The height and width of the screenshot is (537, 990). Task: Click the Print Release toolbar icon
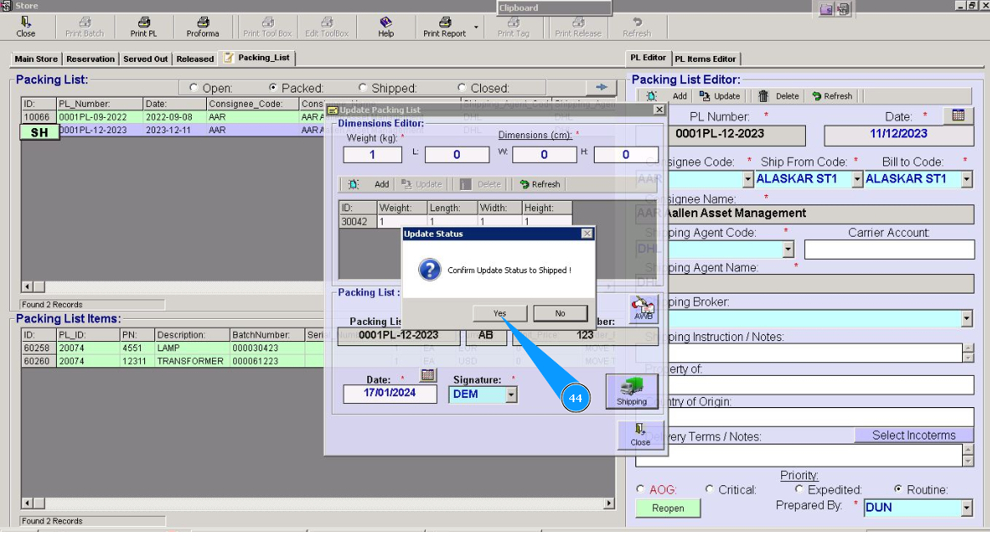pos(579,27)
